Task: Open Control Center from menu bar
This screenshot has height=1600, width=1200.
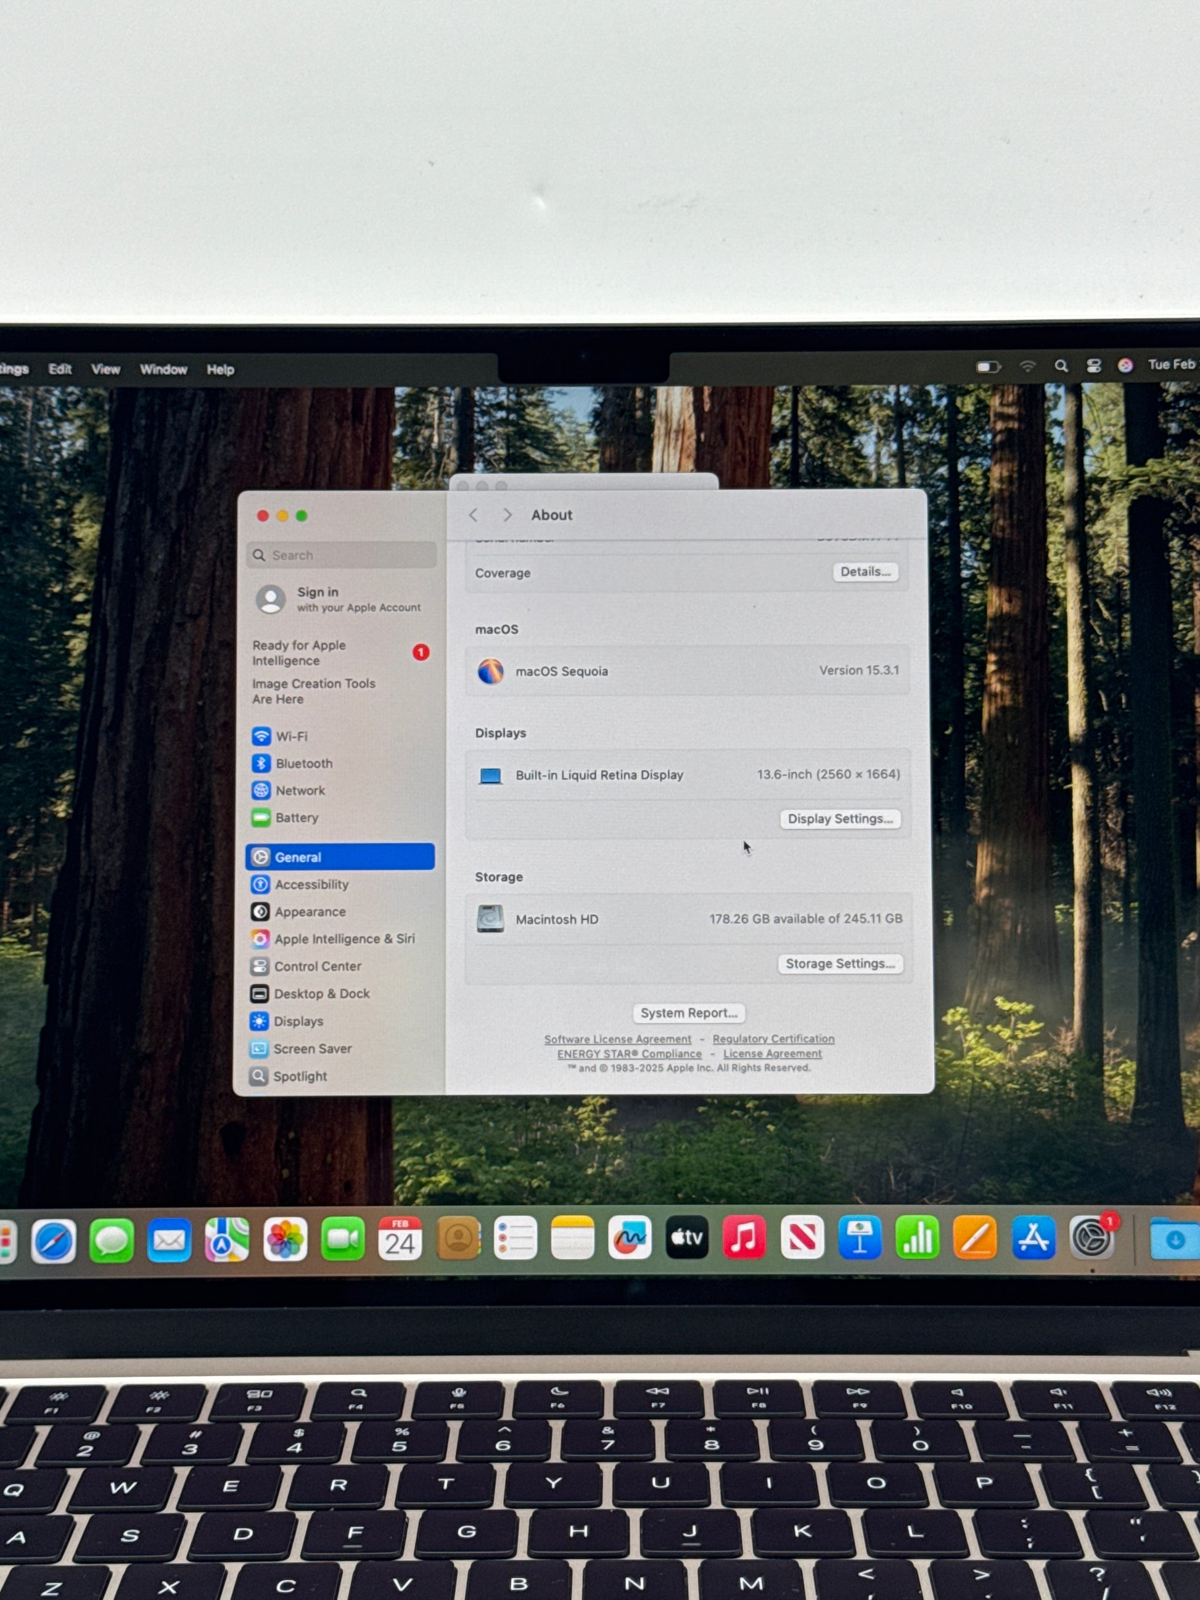Action: (1094, 366)
